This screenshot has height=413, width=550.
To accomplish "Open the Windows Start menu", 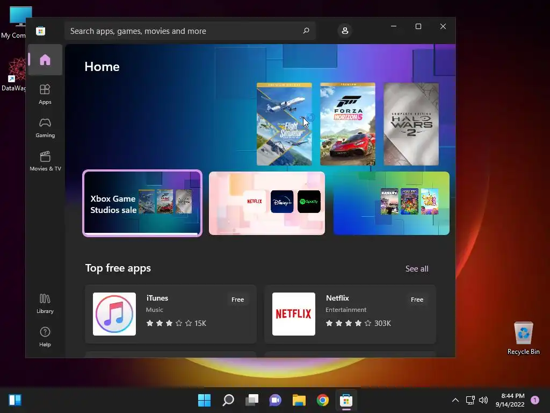I will [204, 400].
